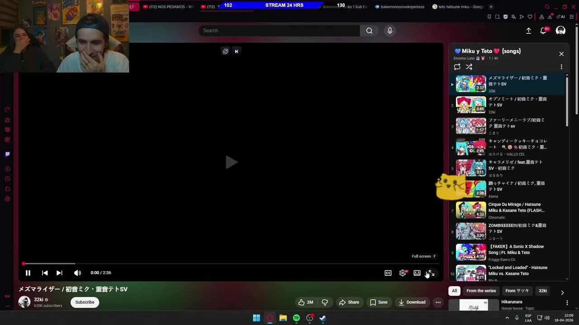Open playlist three-dot options menu

[561, 67]
